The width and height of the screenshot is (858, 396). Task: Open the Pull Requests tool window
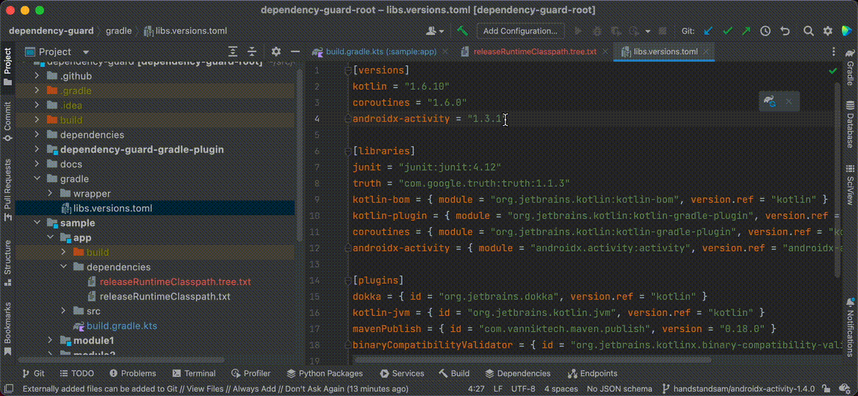(x=7, y=190)
